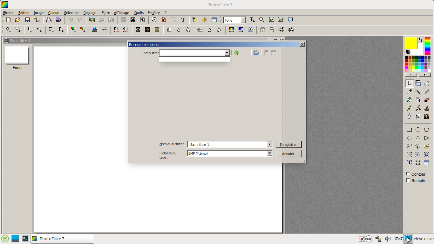
Task: Select the Clone stamp tool
Action: pyautogui.click(x=427, y=108)
